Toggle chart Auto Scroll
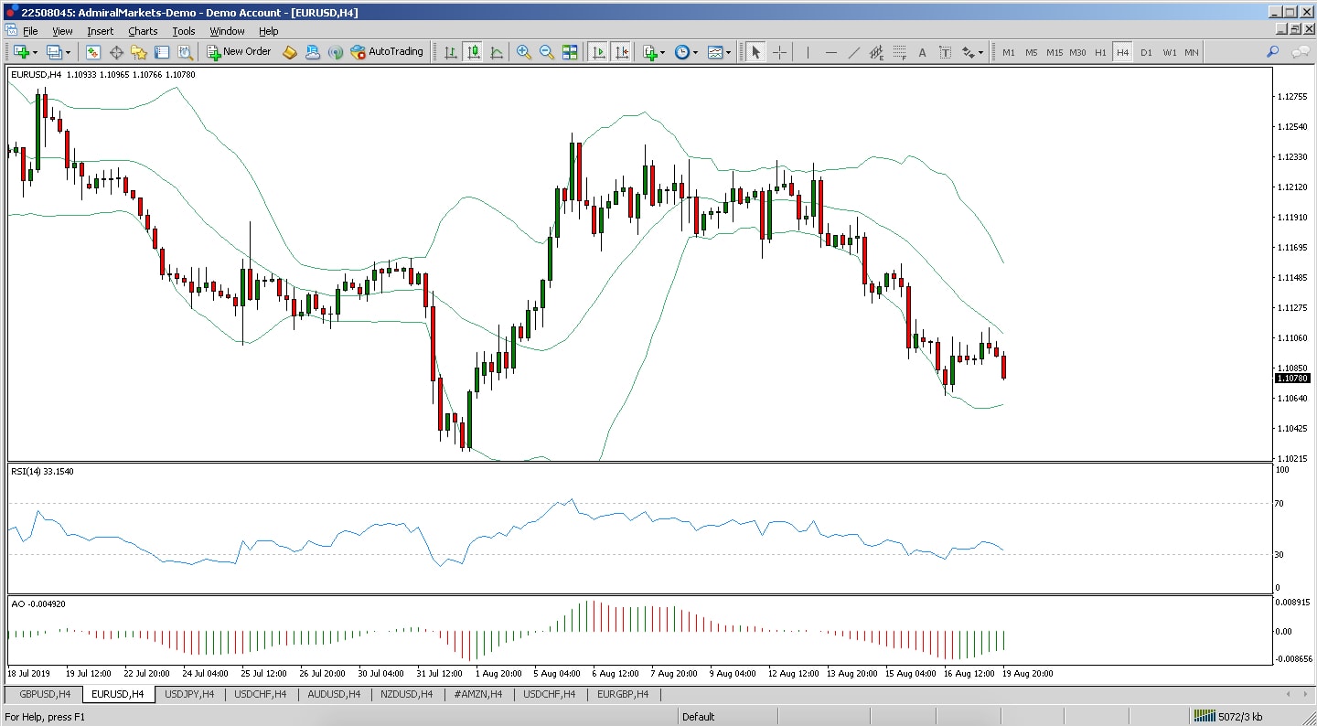 [598, 52]
